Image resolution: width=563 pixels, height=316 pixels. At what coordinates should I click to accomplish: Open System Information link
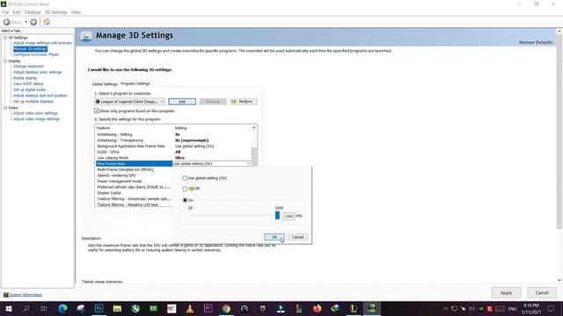click(x=26, y=295)
